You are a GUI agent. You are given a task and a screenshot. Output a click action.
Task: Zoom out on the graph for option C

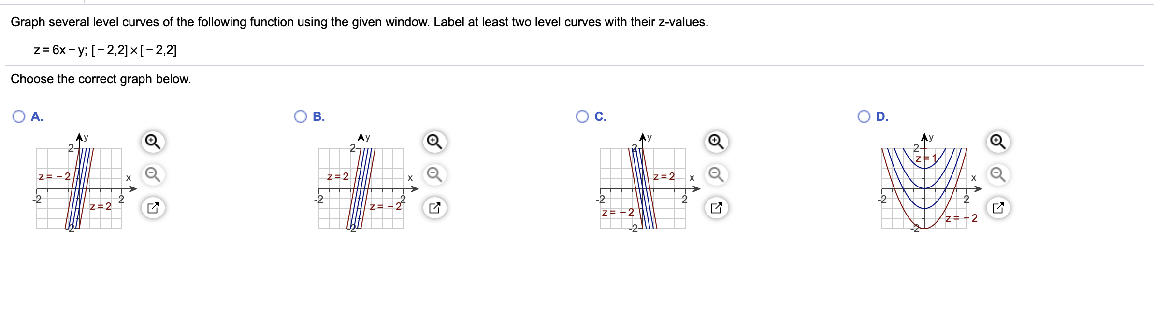tap(715, 173)
